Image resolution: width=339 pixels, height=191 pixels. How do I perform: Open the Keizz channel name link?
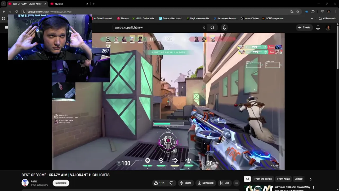point(34,181)
